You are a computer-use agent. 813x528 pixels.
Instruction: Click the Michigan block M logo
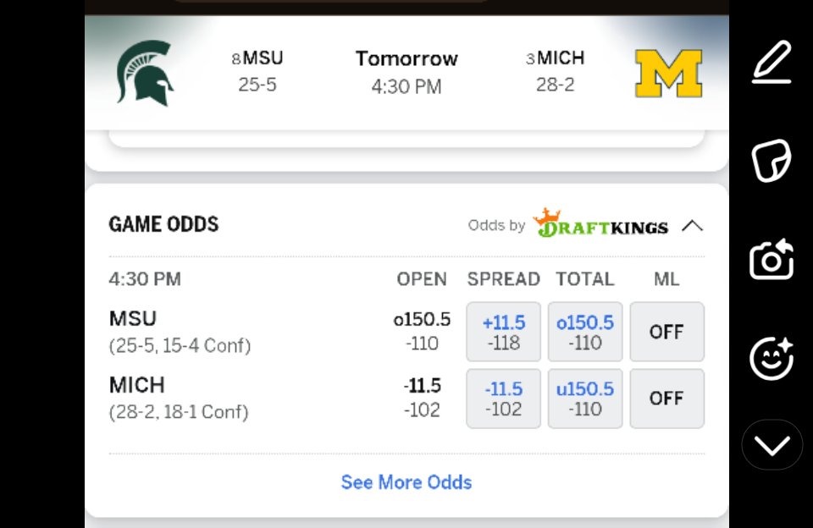pyautogui.click(x=669, y=73)
